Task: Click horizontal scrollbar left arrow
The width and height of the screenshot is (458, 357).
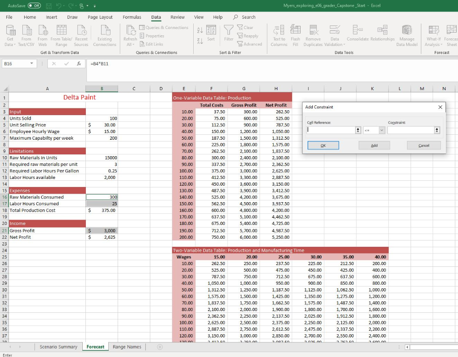Action: (x=407, y=347)
